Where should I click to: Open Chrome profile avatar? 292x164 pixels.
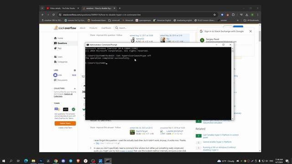click(x=252, y=15)
